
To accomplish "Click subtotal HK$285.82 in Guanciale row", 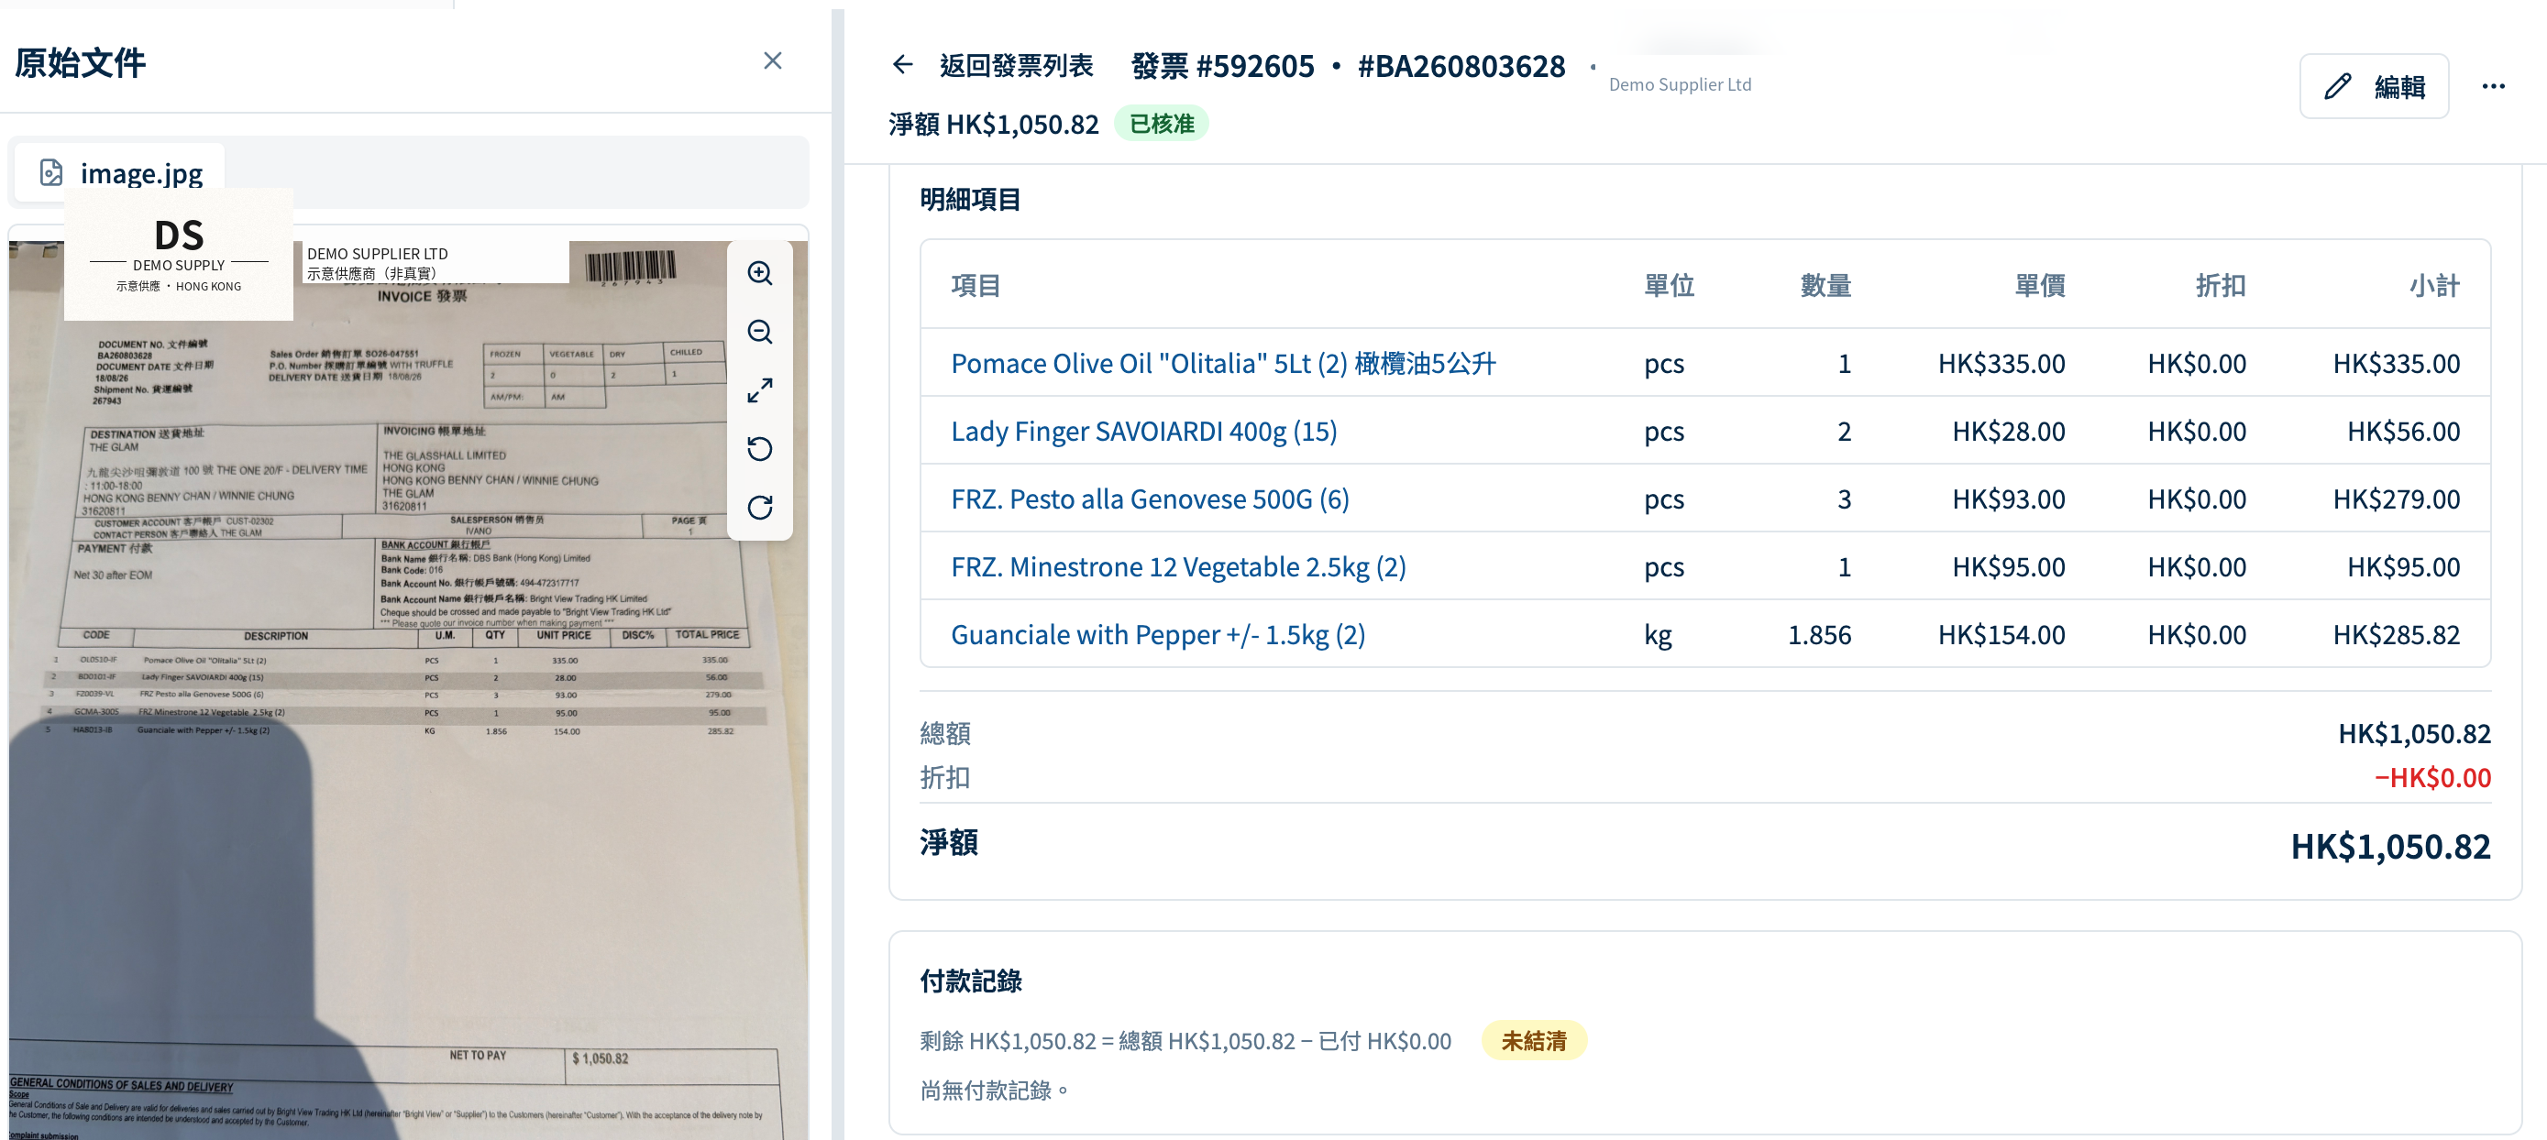I will (2396, 635).
